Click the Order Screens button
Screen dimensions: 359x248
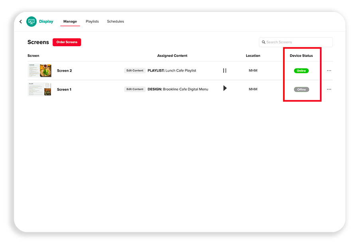point(67,42)
